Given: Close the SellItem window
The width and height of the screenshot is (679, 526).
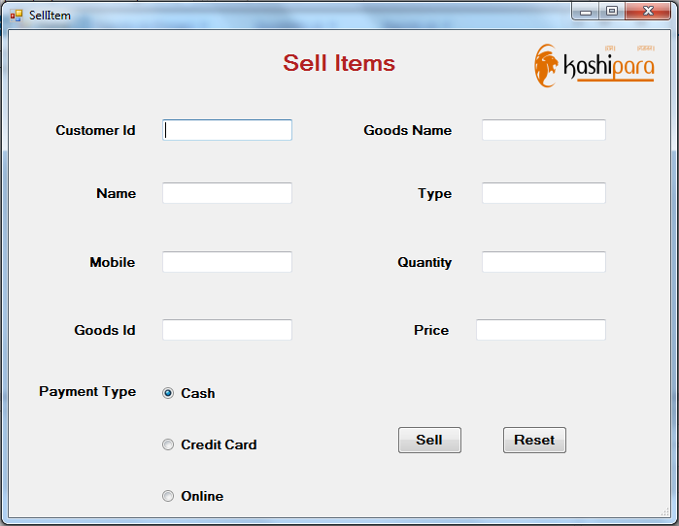Looking at the screenshot, I should (648, 12).
